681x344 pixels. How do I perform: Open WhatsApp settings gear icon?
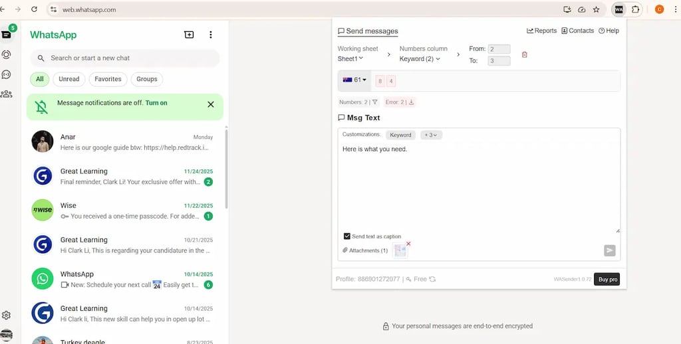[6, 315]
